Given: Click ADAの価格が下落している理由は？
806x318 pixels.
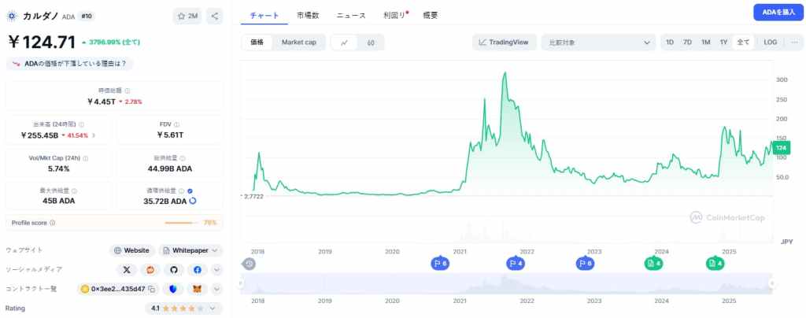Looking at the screenshot, I should coord(69,65).
